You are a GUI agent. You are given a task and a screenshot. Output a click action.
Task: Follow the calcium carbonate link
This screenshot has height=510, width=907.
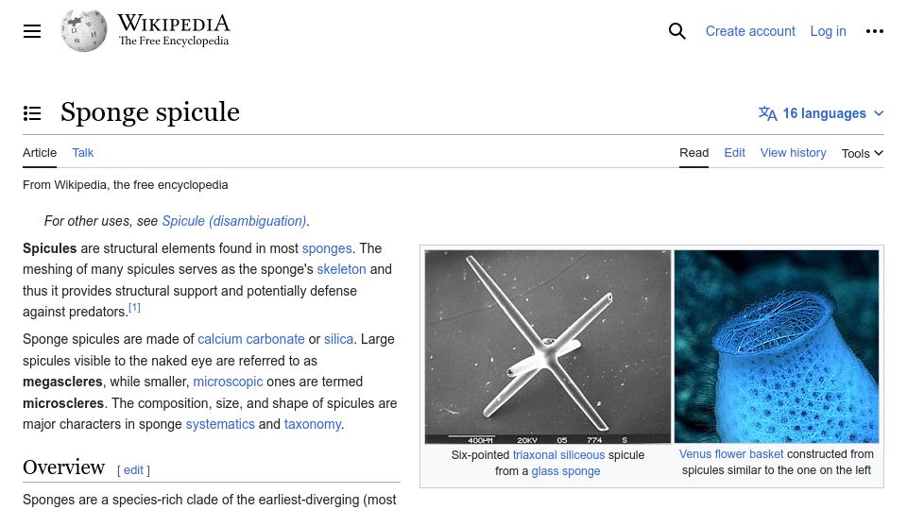point(251,339)
